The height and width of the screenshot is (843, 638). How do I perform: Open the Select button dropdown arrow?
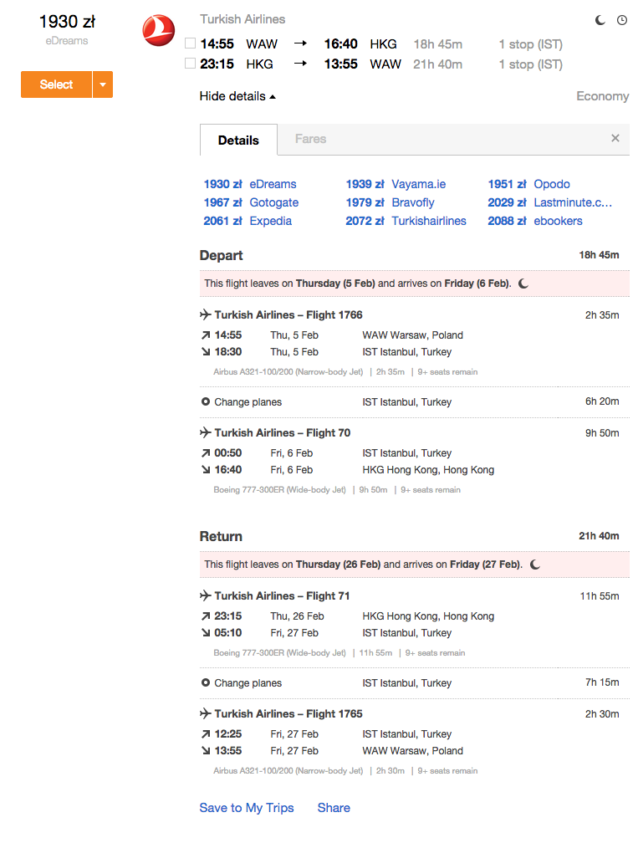pos(103,84)
